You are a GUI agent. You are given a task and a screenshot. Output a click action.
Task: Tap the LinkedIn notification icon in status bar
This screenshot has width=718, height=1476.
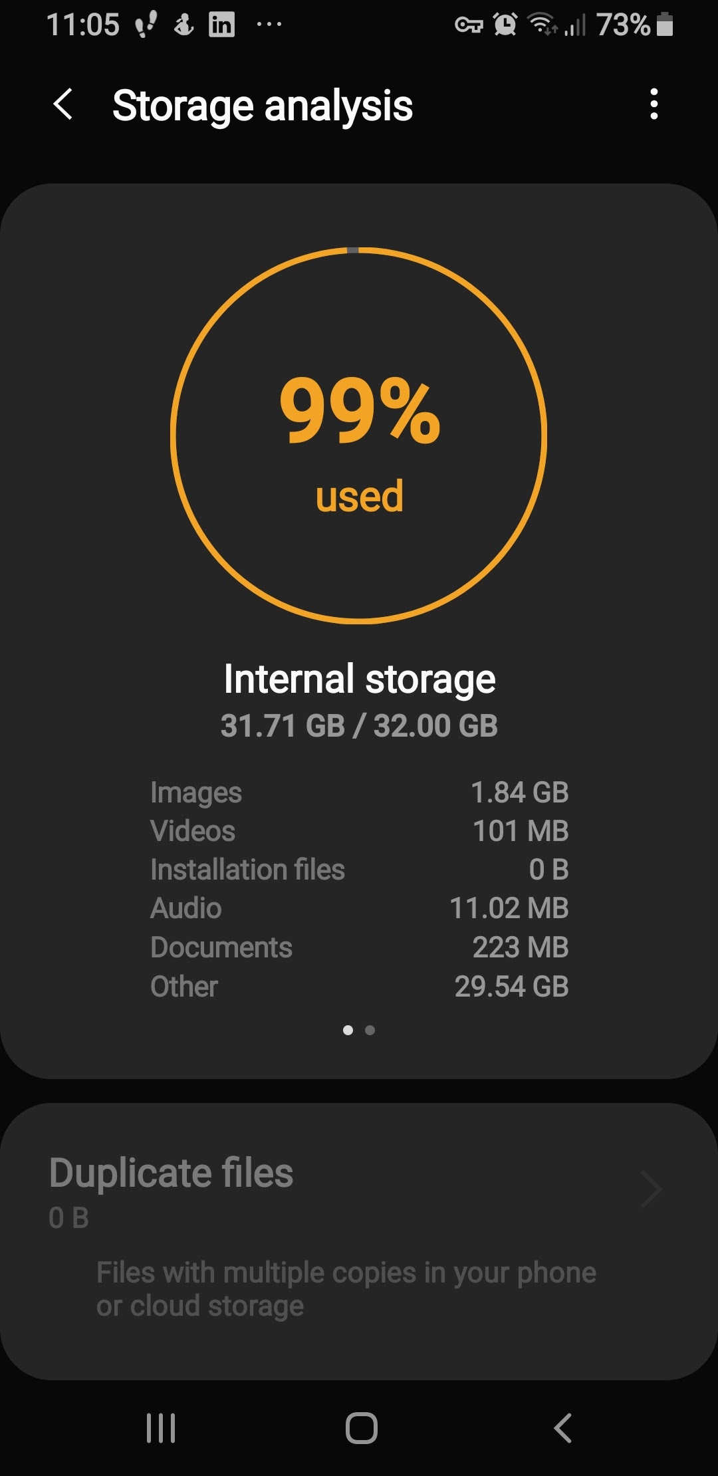click(221, 25)
